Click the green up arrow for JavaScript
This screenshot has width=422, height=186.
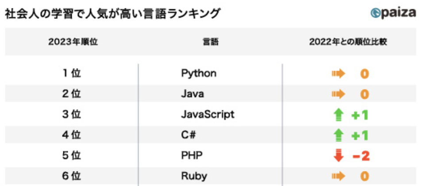pyautogui.click(x=338, y=115)
